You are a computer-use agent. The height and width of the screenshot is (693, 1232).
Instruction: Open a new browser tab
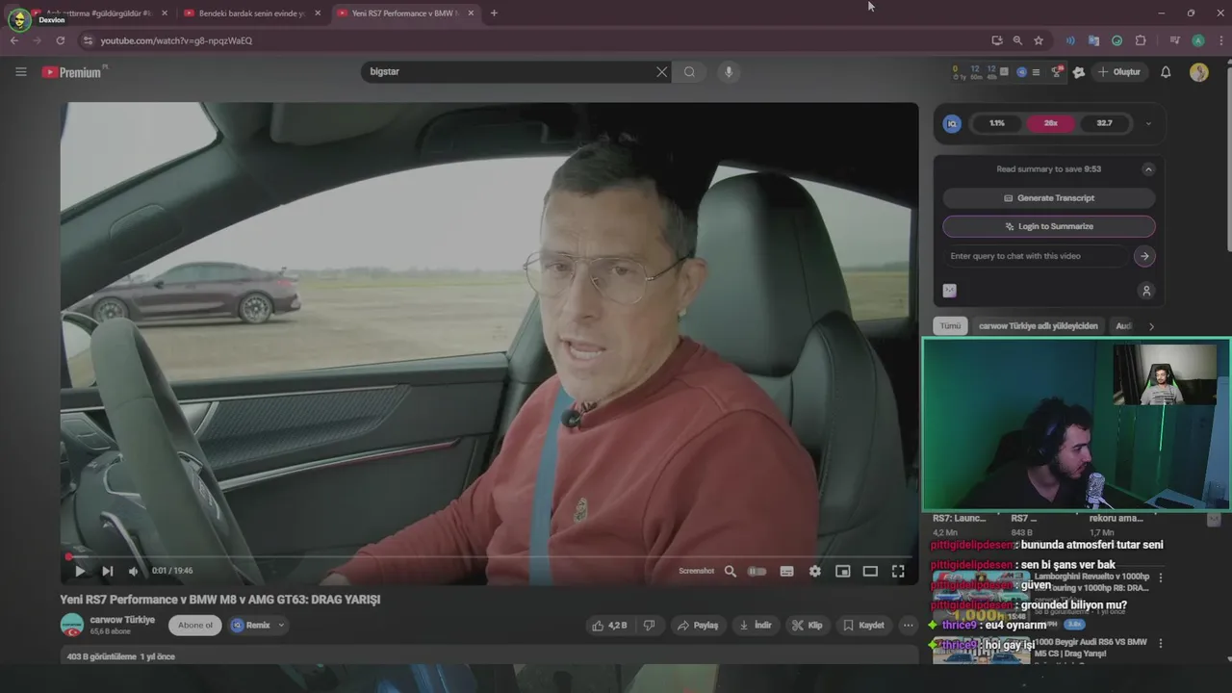coord(494,13)
